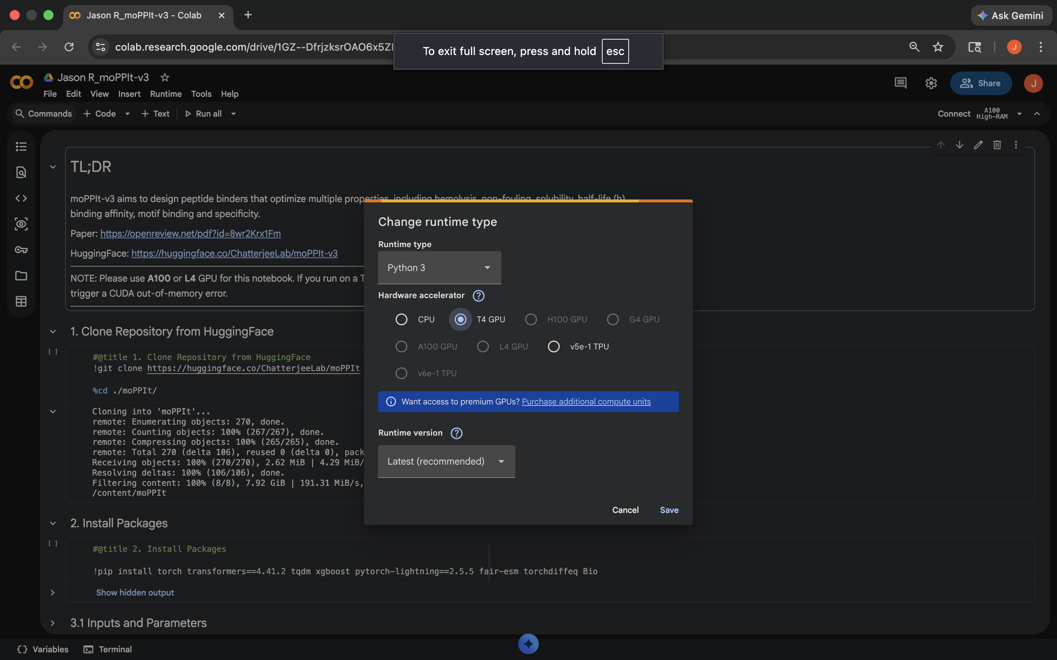Select the v5e-1 TPU radio button

click(x=554, y=346)
